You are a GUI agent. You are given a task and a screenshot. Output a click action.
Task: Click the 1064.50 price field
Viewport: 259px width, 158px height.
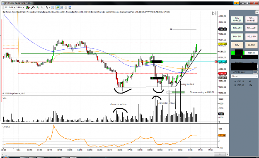pos(251,53)
